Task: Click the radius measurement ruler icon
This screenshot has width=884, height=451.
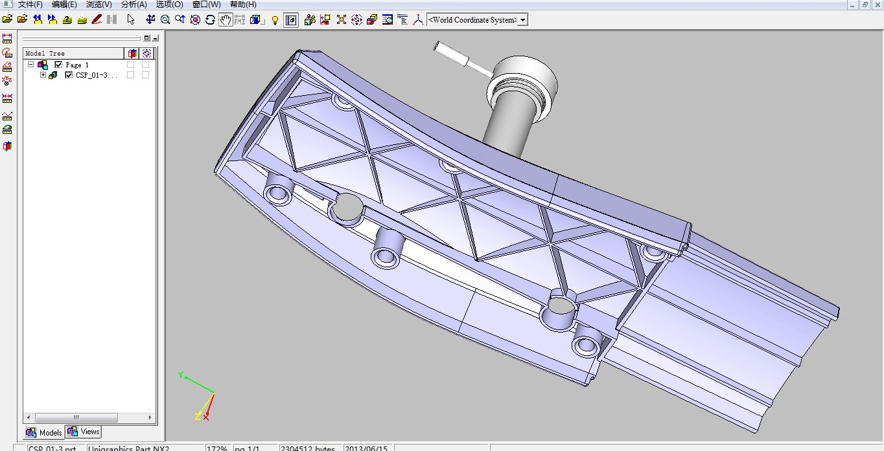Action: click(x=7, y=52)
